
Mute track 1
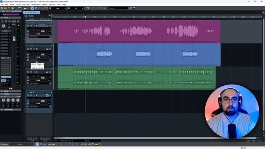pos(31,26)
